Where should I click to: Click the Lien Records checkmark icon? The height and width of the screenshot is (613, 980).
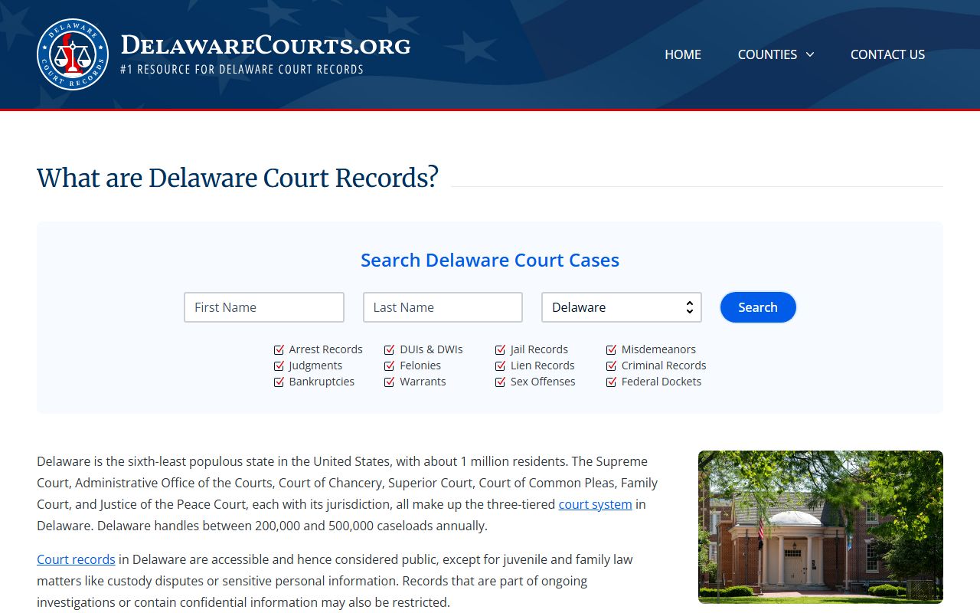tap(501, 366)
